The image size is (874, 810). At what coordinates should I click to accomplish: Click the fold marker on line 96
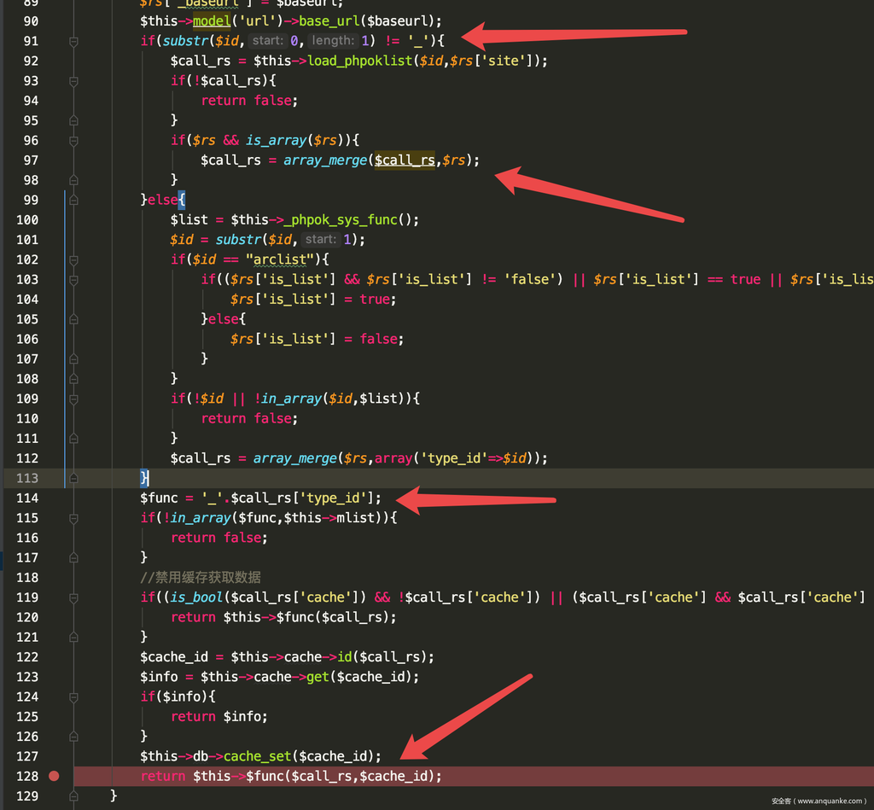[x=74, y=140]
